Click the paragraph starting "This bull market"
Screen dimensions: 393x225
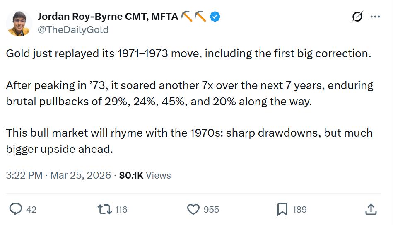pyautogui.click(x=189, y=141)
